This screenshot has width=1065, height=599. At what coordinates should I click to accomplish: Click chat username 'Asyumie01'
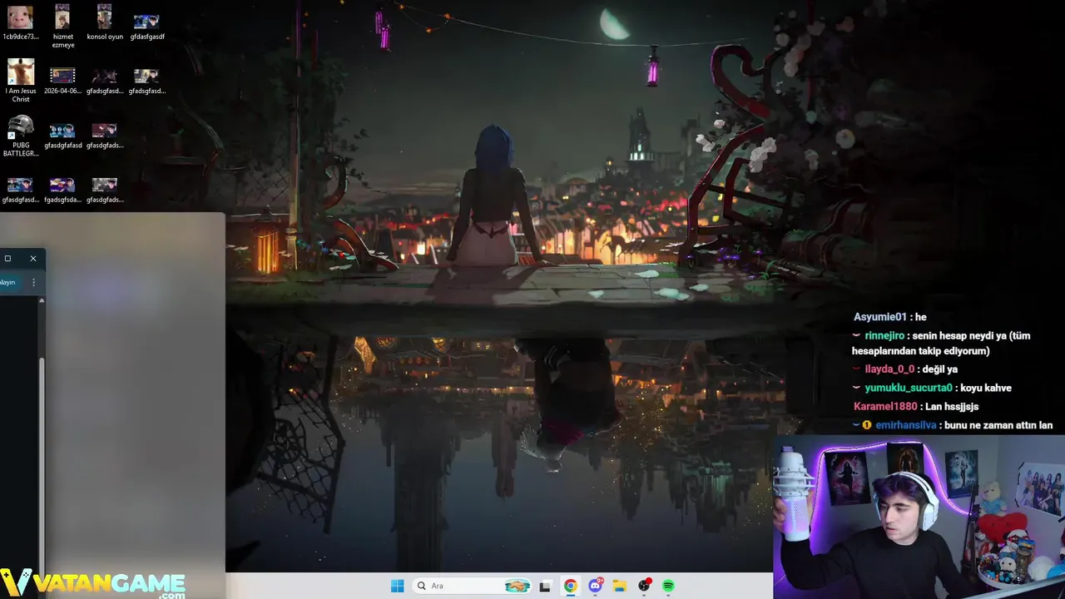click(x=879, y=317)
